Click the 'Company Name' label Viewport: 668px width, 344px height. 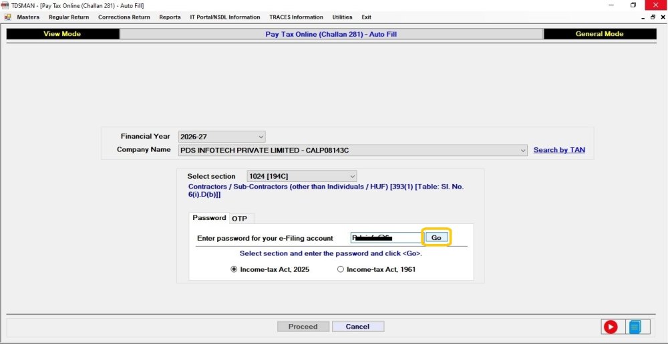point(144,150)
